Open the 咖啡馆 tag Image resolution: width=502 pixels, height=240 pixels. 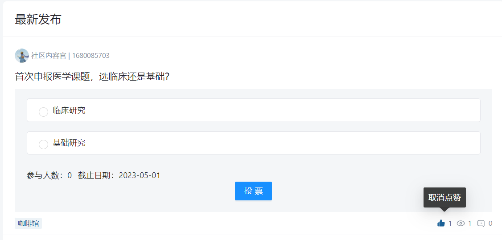coord(28,223)
